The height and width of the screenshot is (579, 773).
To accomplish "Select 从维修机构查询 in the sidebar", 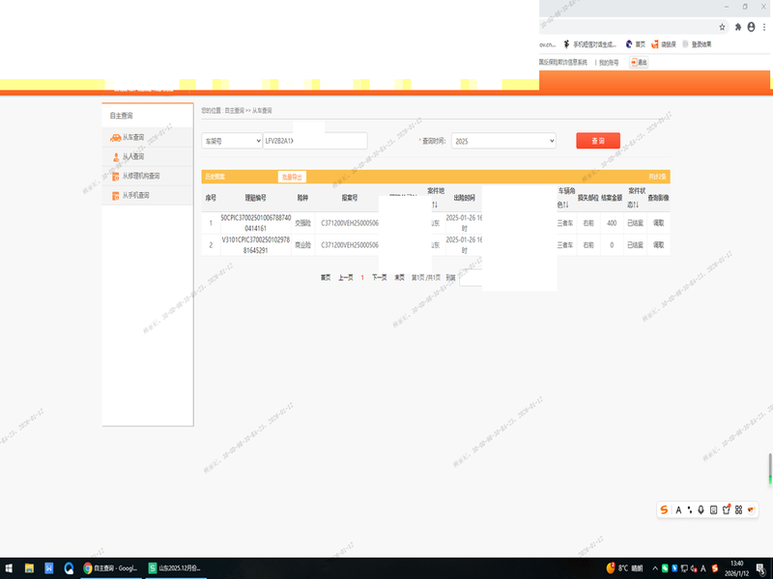I will 140,176.
